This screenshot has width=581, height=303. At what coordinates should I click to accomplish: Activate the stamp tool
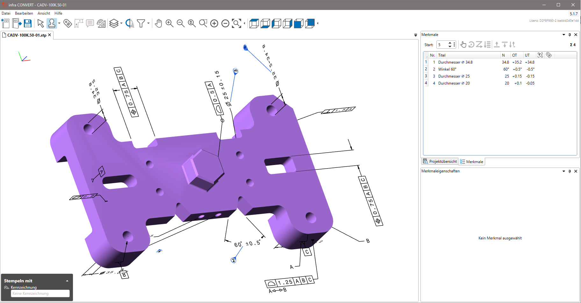click(52, 23)
